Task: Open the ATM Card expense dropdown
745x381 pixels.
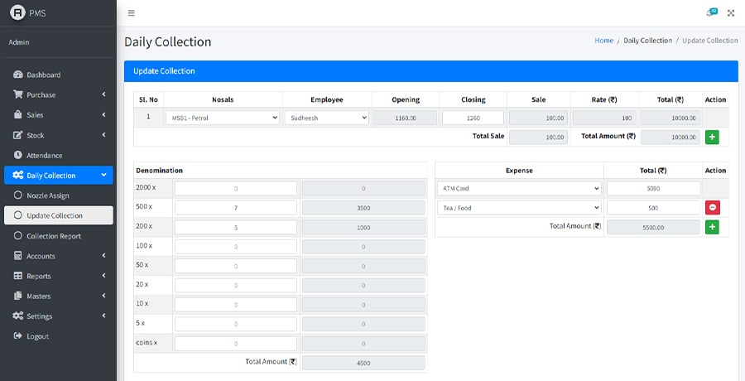Action: tap(519, 188)
